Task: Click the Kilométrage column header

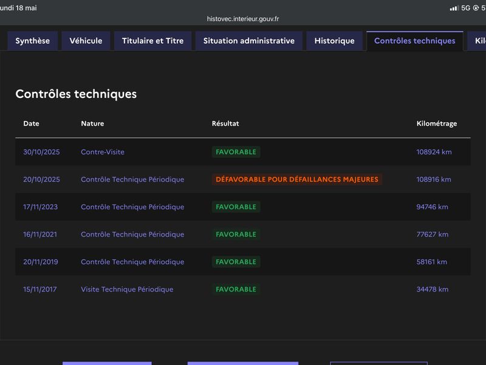Action: 436,123
